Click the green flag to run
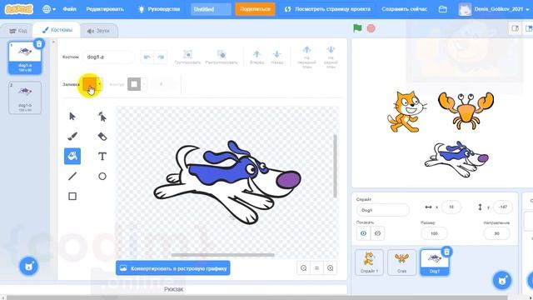This screenshot has height=300, width=533. pos(357,28)
